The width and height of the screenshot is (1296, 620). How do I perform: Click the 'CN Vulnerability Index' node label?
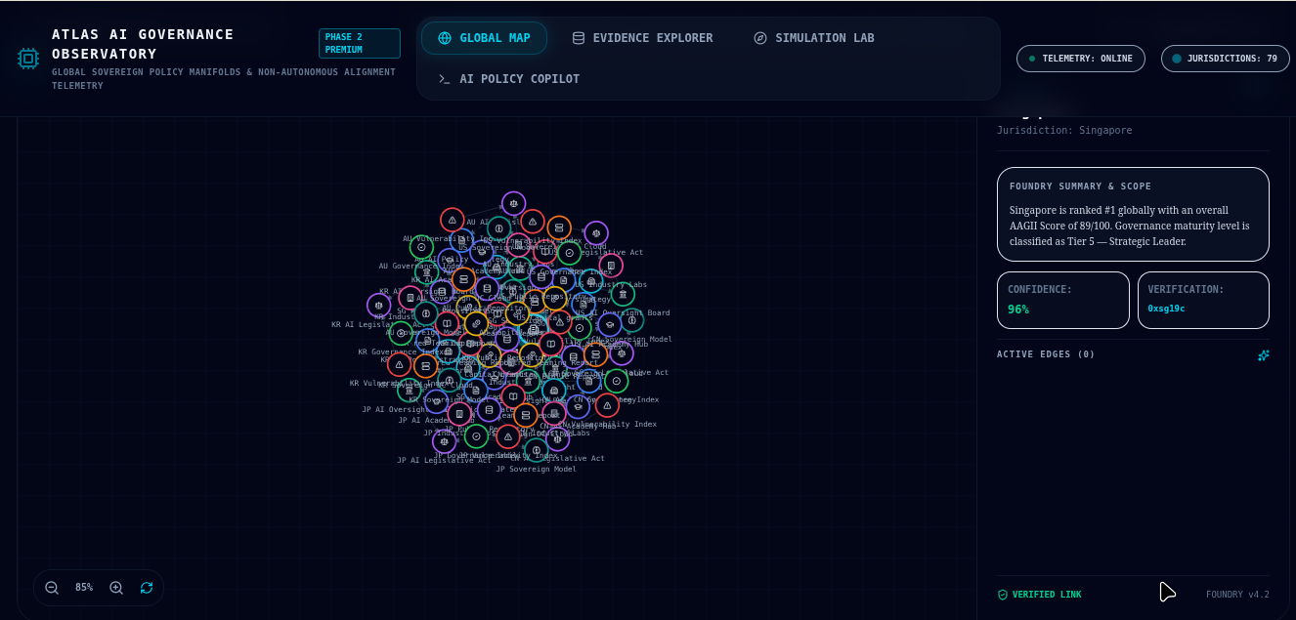tap(606, 425)
